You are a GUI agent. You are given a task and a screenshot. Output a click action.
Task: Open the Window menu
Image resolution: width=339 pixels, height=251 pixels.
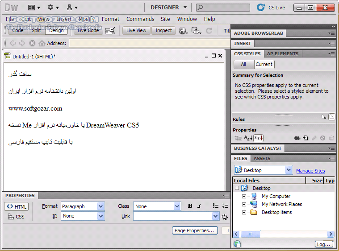click(187, 19)
